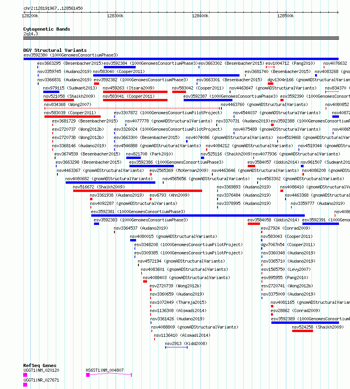This screenshot has height=389, width=350.
Task: Open nsv4080682 (gnomADStructuralVariants) label
Action: pos(109,179)
